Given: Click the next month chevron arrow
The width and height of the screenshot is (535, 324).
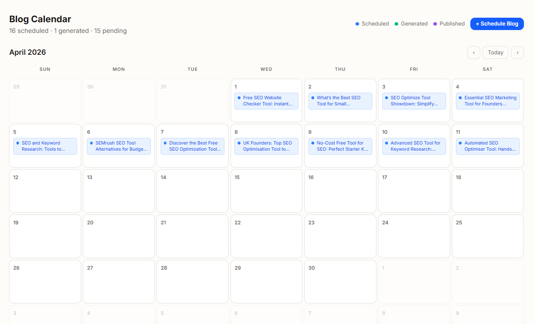Looking at the screenshot, I should (x=517, y=52).
